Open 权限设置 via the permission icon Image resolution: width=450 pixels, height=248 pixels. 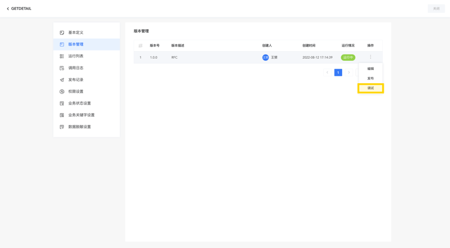pyautogui.click(x=61, y=92)
